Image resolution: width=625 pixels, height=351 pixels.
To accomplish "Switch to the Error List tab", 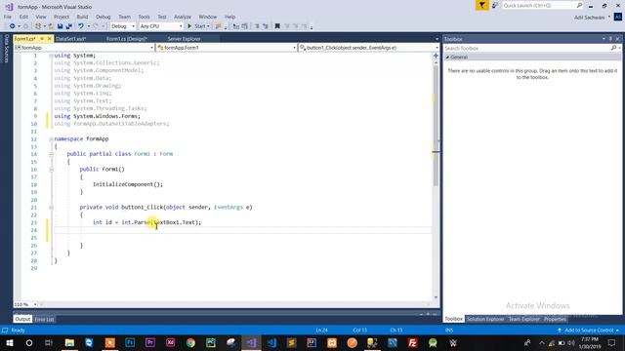I will click(x=44, y=319).
